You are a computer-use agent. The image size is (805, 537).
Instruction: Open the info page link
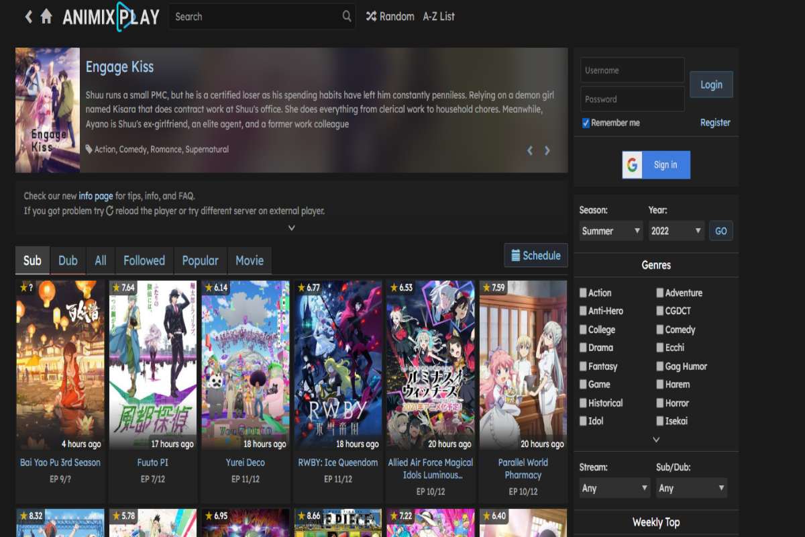(x=96, y=196)
